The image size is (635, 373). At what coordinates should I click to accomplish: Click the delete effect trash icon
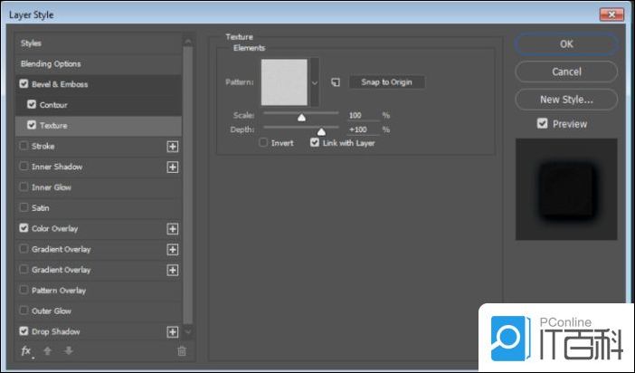182,351
